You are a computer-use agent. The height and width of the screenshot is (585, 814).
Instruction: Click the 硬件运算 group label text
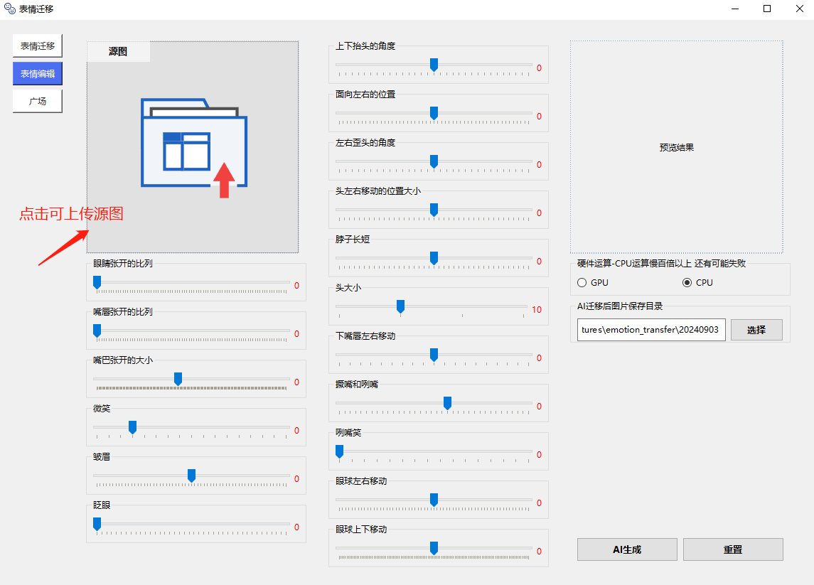pos(661,263)
